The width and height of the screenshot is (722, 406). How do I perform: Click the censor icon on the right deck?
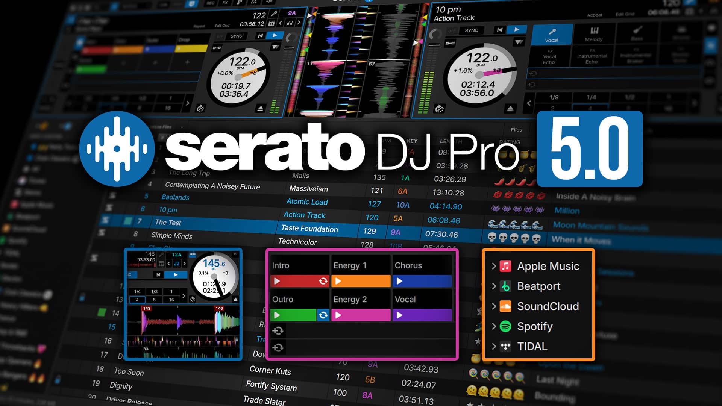[x=439, y=109]
